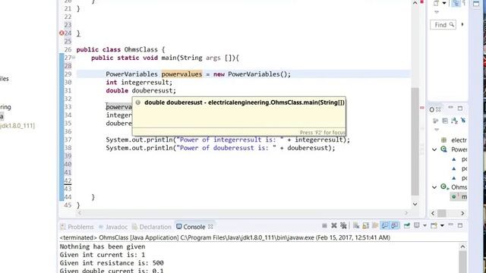Click the editor vertical scrollbar thumb

pos(415,142)
